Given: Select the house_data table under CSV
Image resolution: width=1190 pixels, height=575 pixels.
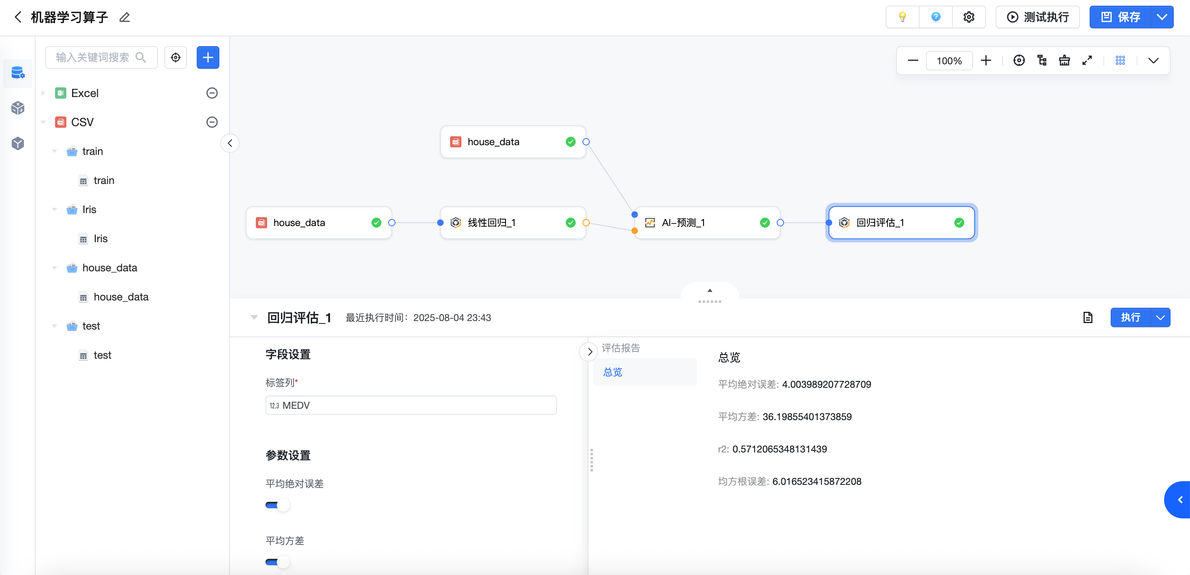Looking at the screenshot, I should tap(121, 297).
